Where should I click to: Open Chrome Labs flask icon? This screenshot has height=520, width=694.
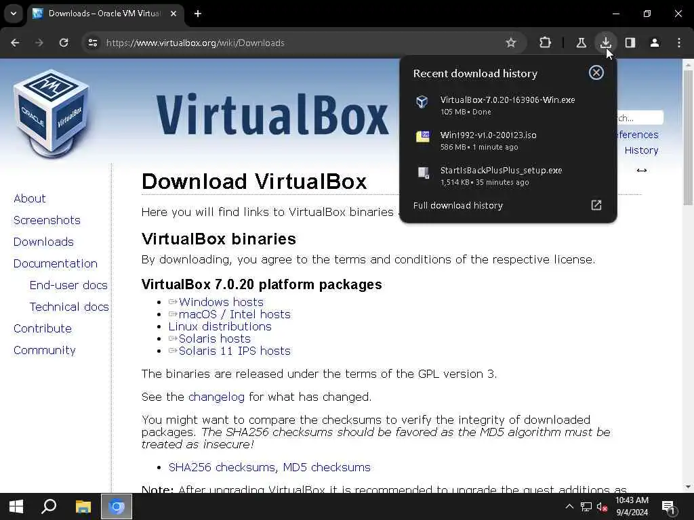point(581,43)
